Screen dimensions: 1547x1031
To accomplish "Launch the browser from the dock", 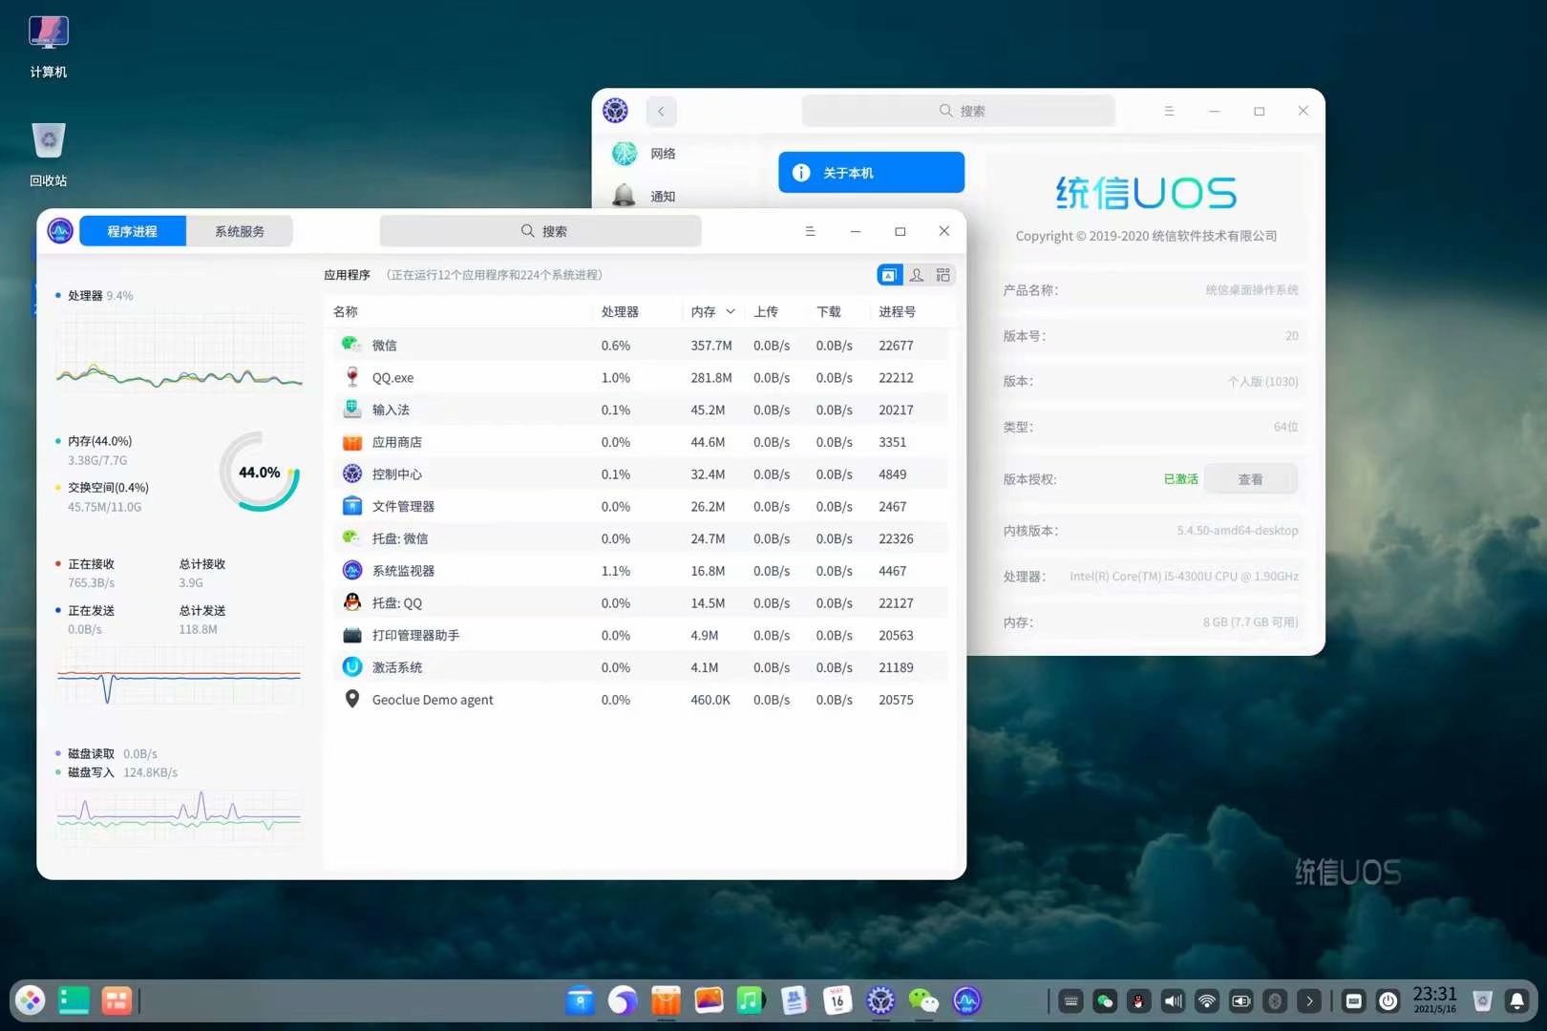I will click(623, 999).
